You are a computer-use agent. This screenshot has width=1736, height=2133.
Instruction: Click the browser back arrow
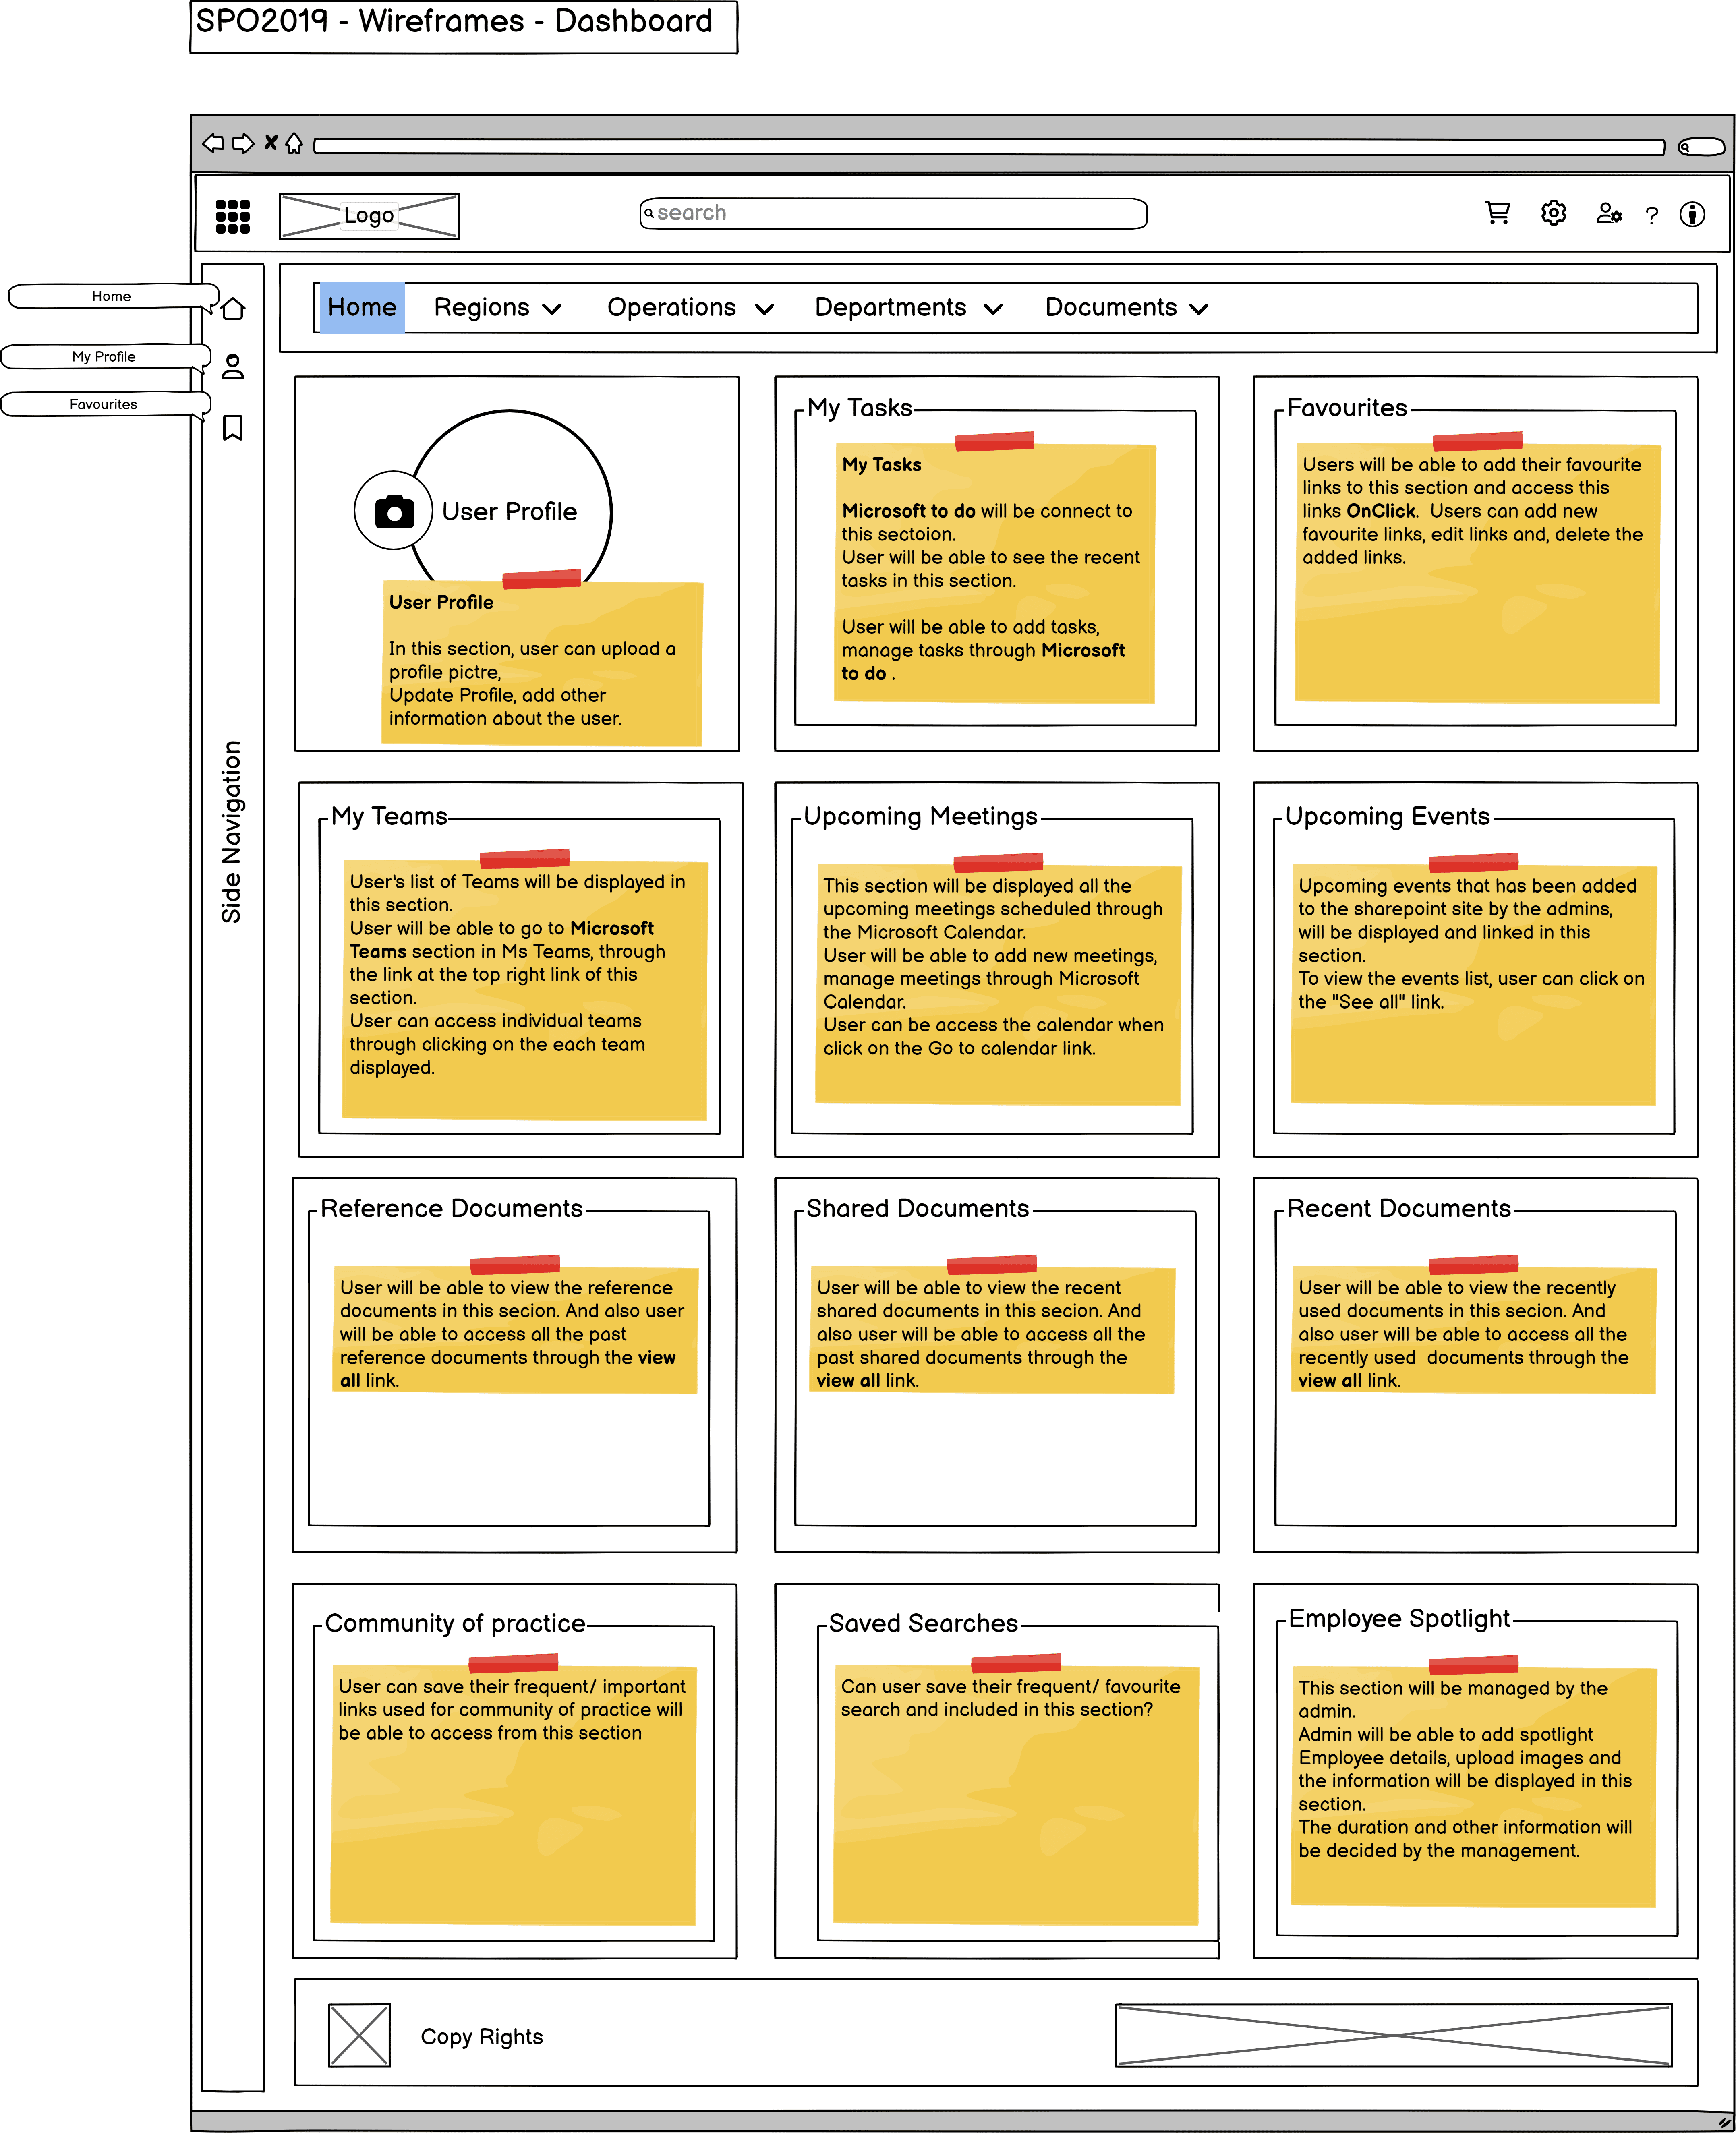pyautogui.click(x=213, y=143)
